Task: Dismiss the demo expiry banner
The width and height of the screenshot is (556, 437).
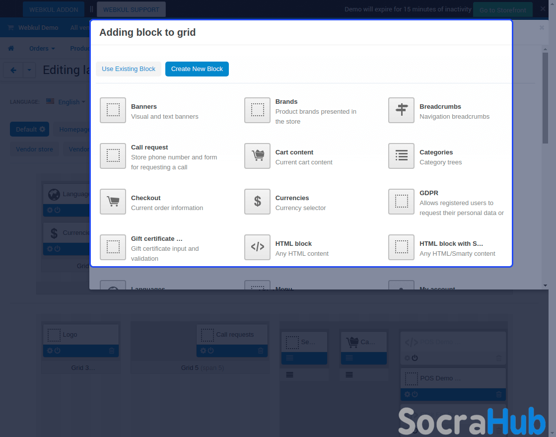Action: [x=543, y=8]
